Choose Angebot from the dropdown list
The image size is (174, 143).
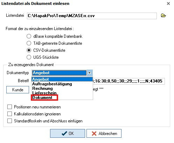[62, 79]
